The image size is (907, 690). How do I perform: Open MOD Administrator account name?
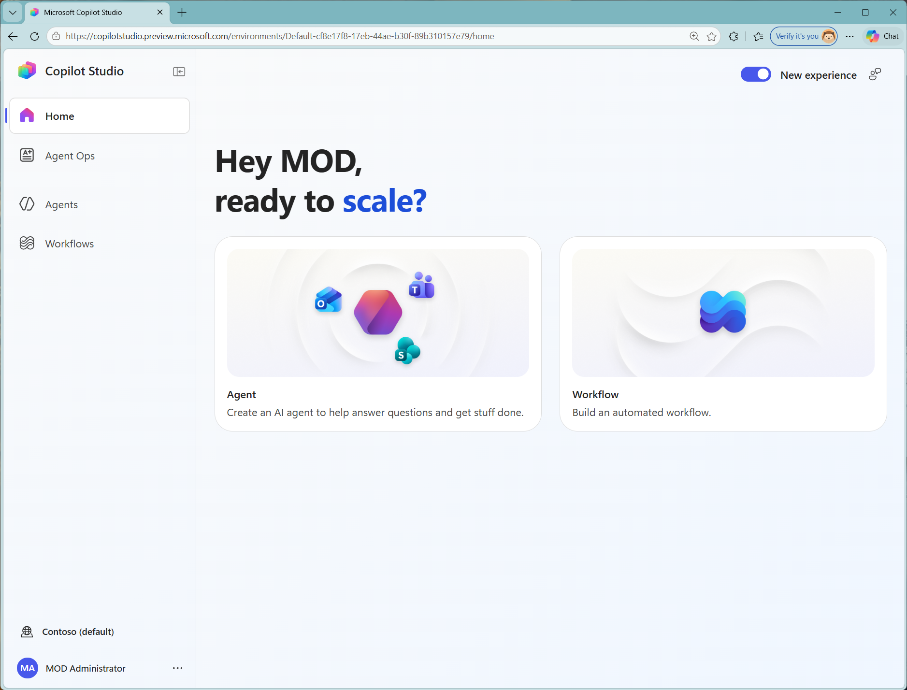86,668
